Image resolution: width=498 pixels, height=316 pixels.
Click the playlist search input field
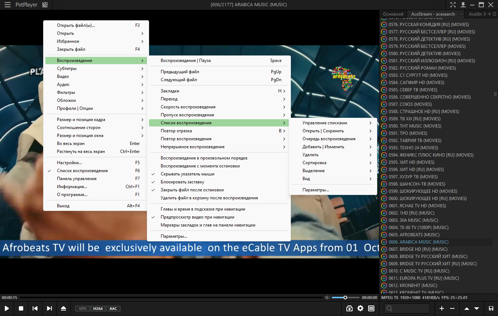click(x=407, y=308)
